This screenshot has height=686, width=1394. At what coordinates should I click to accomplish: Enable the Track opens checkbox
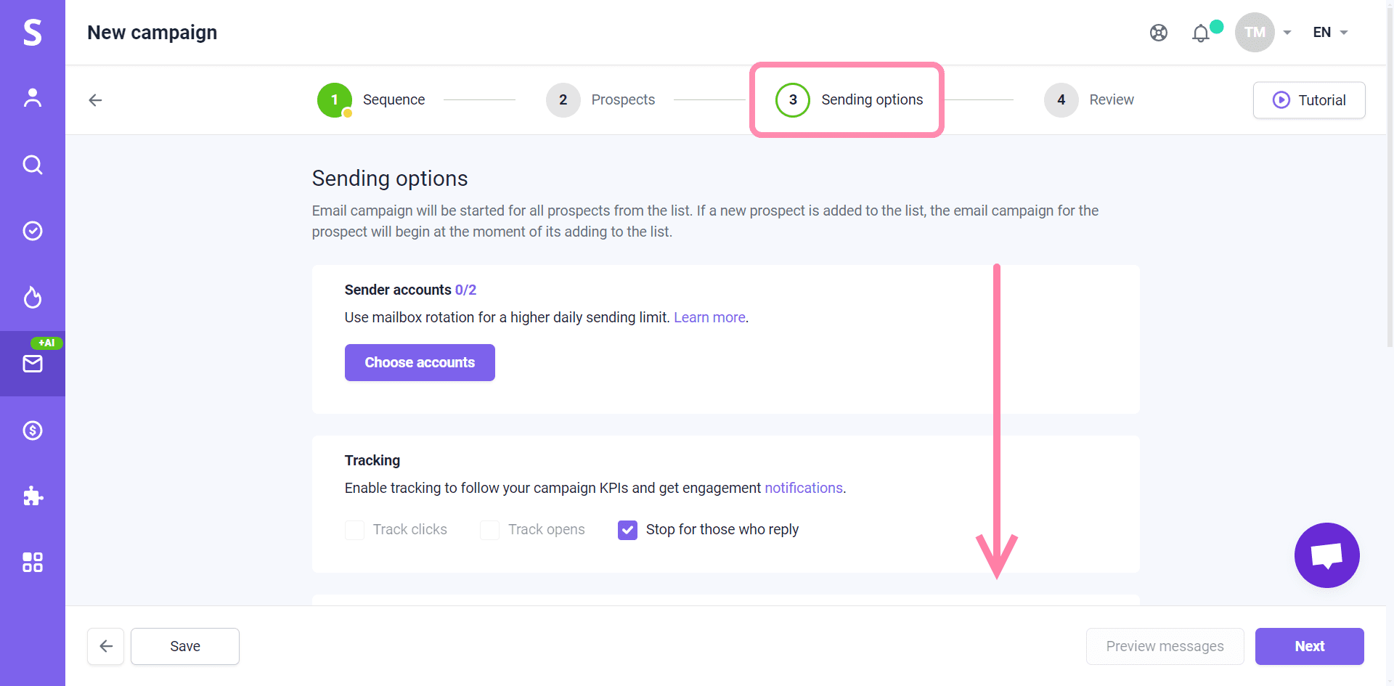489,530
